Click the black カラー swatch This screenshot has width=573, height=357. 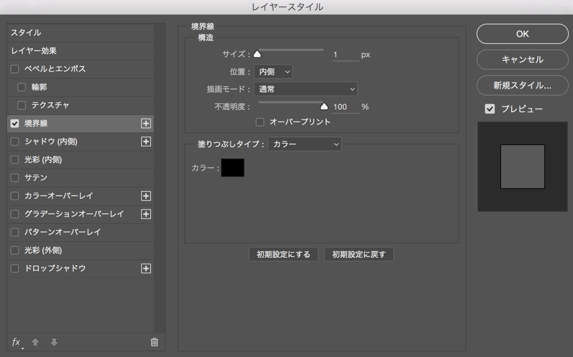(233, 168)
